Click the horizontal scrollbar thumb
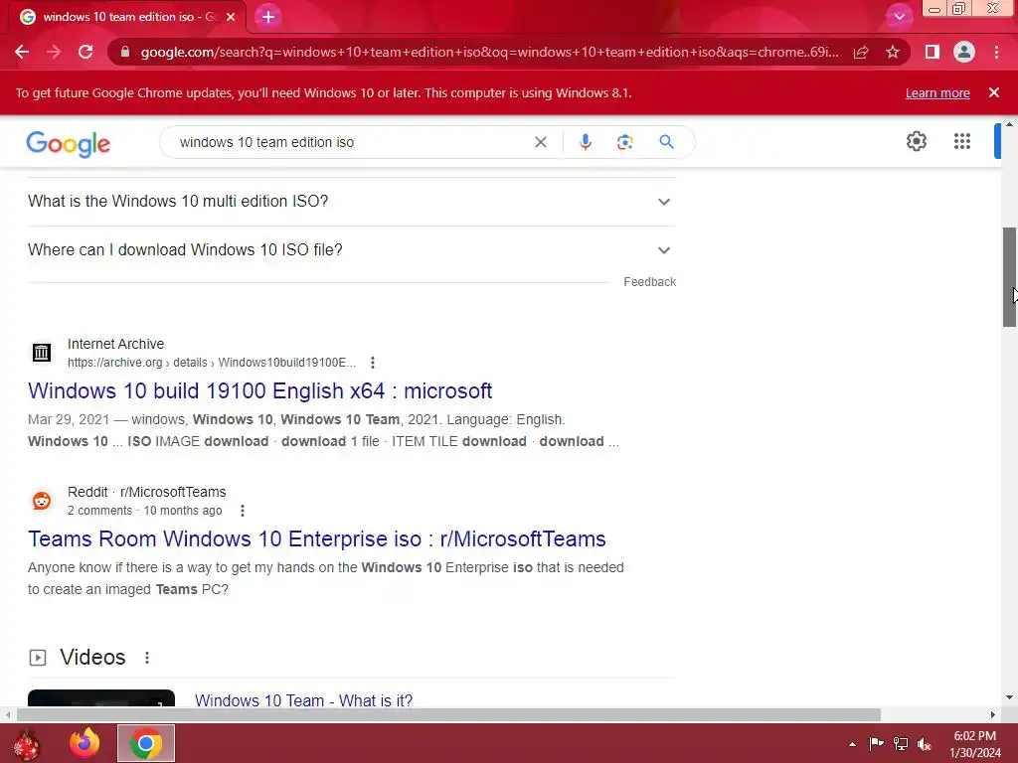1018x763 pixels. pos(448,714)
